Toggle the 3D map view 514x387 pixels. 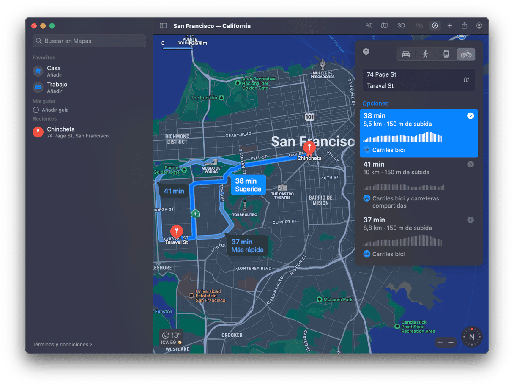401,26
